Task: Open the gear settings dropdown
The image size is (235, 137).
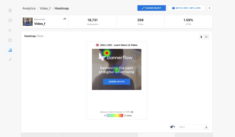Action: [173, 127]
